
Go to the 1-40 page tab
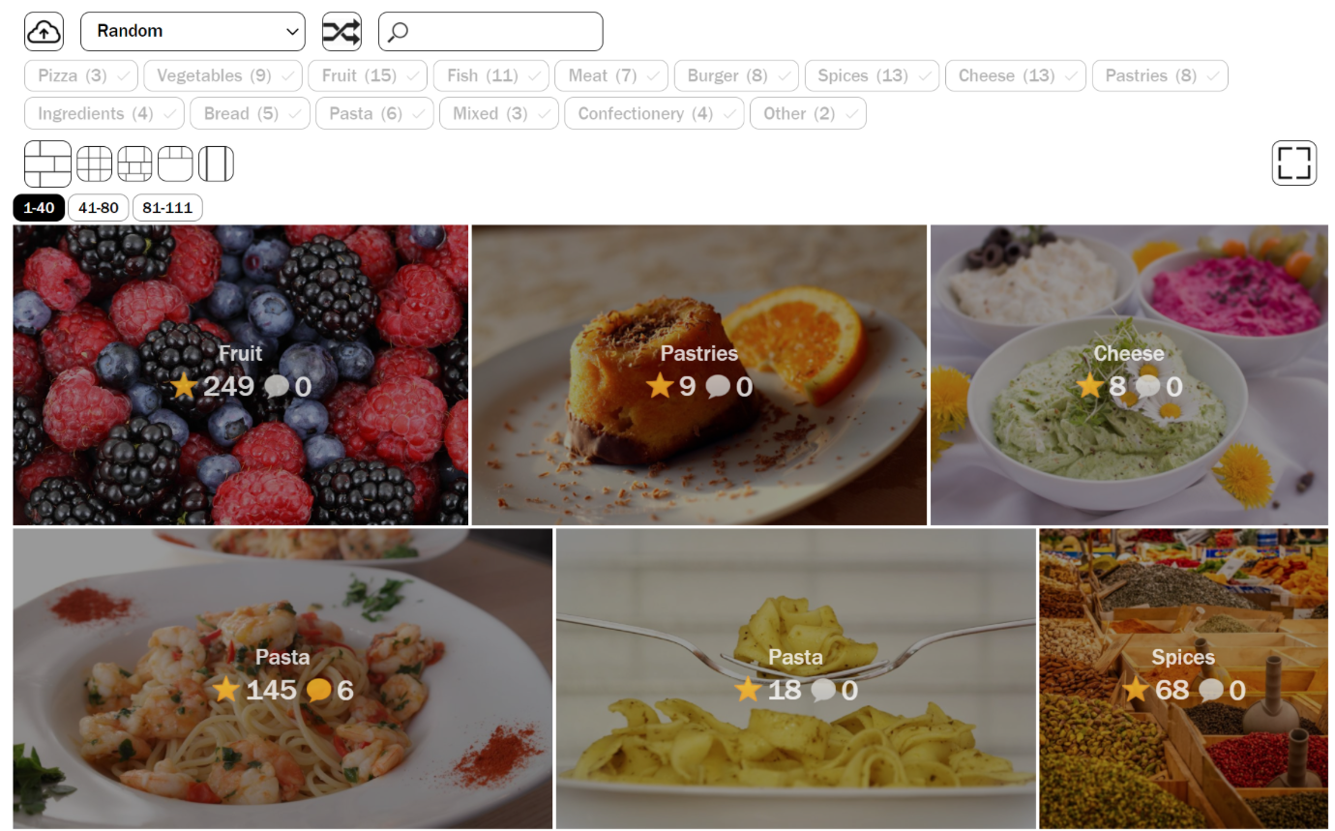coord(39,208)
